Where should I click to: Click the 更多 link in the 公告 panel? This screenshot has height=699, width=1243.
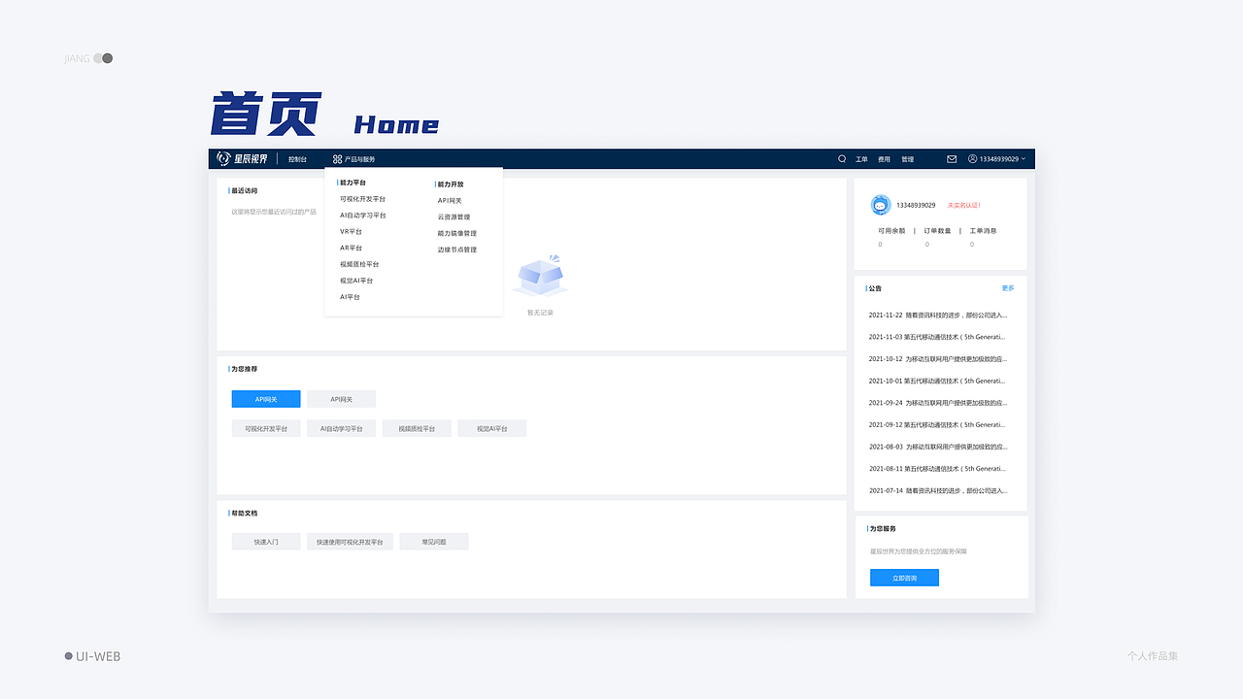tap(1008, 288)
